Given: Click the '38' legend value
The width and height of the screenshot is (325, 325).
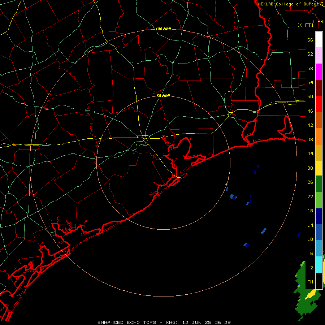Looking at the screenshot, I should point(310,140).
